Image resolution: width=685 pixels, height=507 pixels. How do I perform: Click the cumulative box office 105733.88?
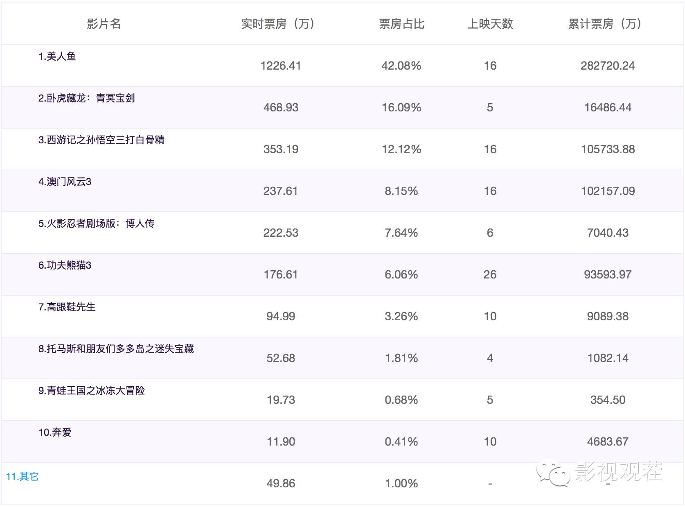608,149
